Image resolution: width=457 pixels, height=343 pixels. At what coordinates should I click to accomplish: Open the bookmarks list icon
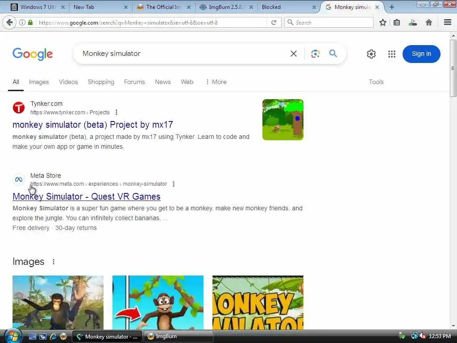(x=397, y=22)
